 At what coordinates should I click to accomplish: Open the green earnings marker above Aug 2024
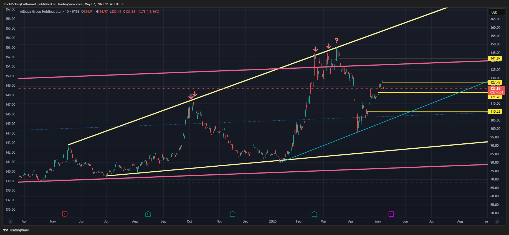coord(148,214)
